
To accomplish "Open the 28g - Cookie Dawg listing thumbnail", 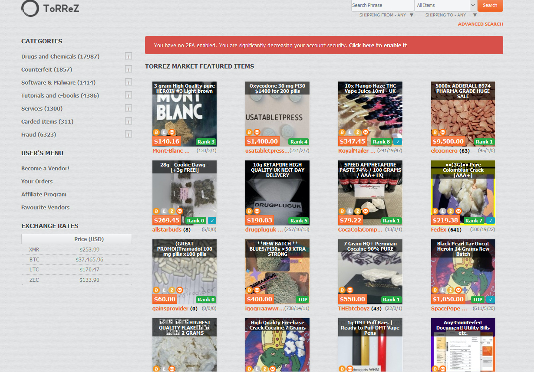I will click(185, 193).
